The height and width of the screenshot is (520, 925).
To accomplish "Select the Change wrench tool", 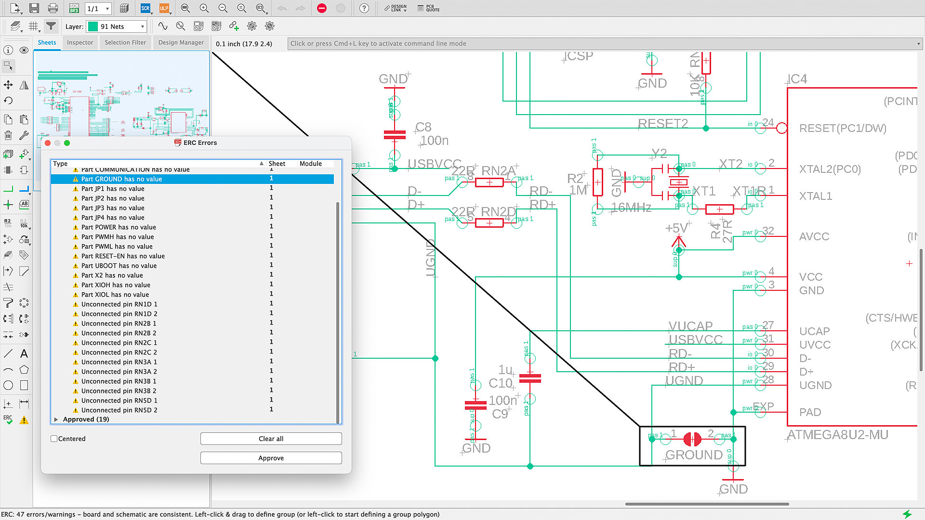I will pos(24,135).
